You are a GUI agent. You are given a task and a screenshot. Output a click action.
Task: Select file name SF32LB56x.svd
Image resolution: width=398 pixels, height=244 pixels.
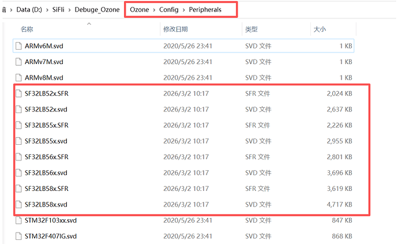click(46, 172)
